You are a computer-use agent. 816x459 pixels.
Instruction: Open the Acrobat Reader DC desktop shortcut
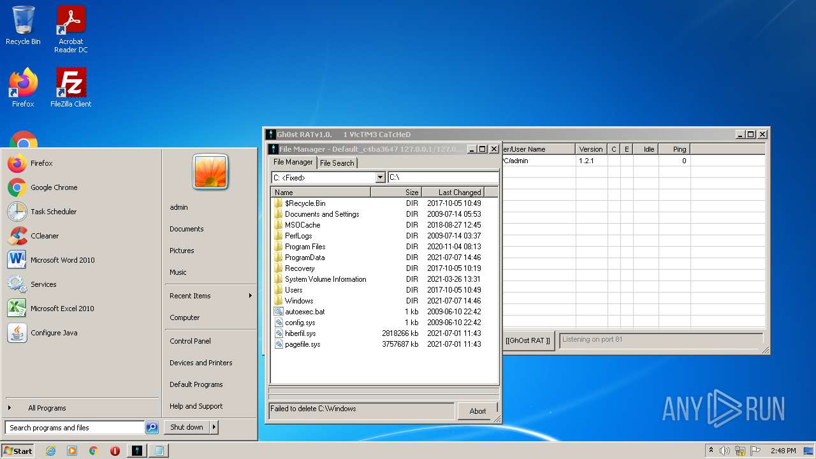click(71, 29)
